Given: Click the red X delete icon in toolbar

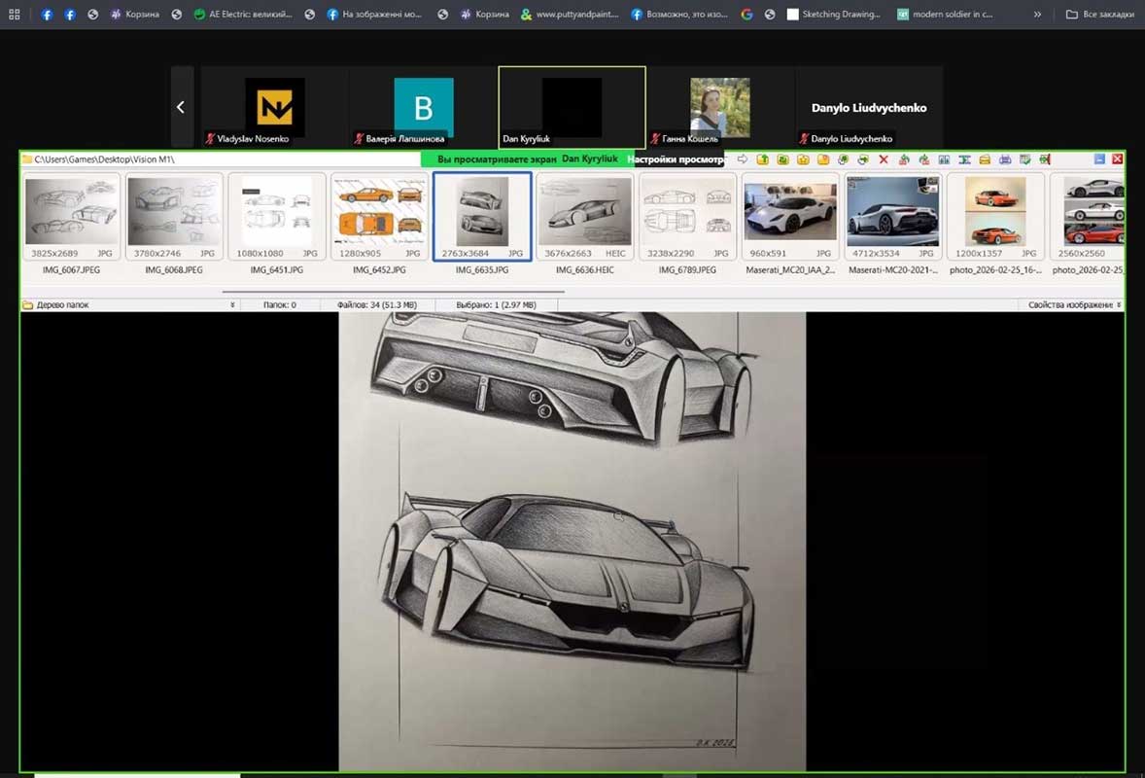Looking at the screenshot, I should 884,159.
